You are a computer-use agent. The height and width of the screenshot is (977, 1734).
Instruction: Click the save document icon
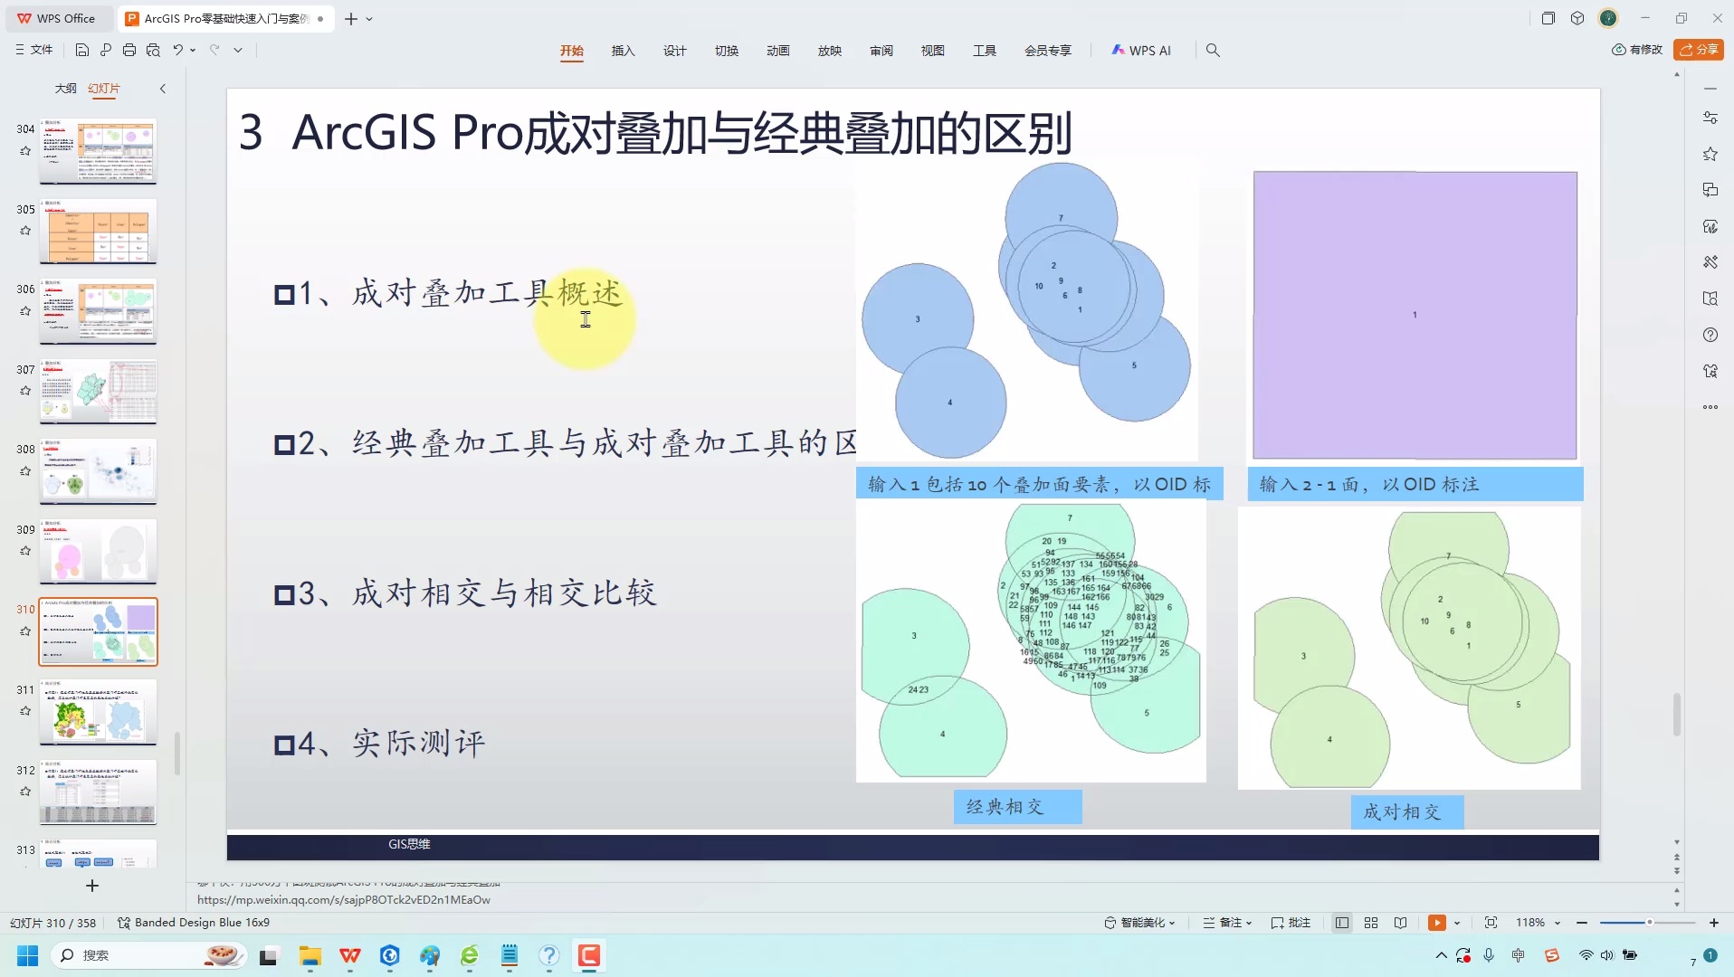point(82,51)
